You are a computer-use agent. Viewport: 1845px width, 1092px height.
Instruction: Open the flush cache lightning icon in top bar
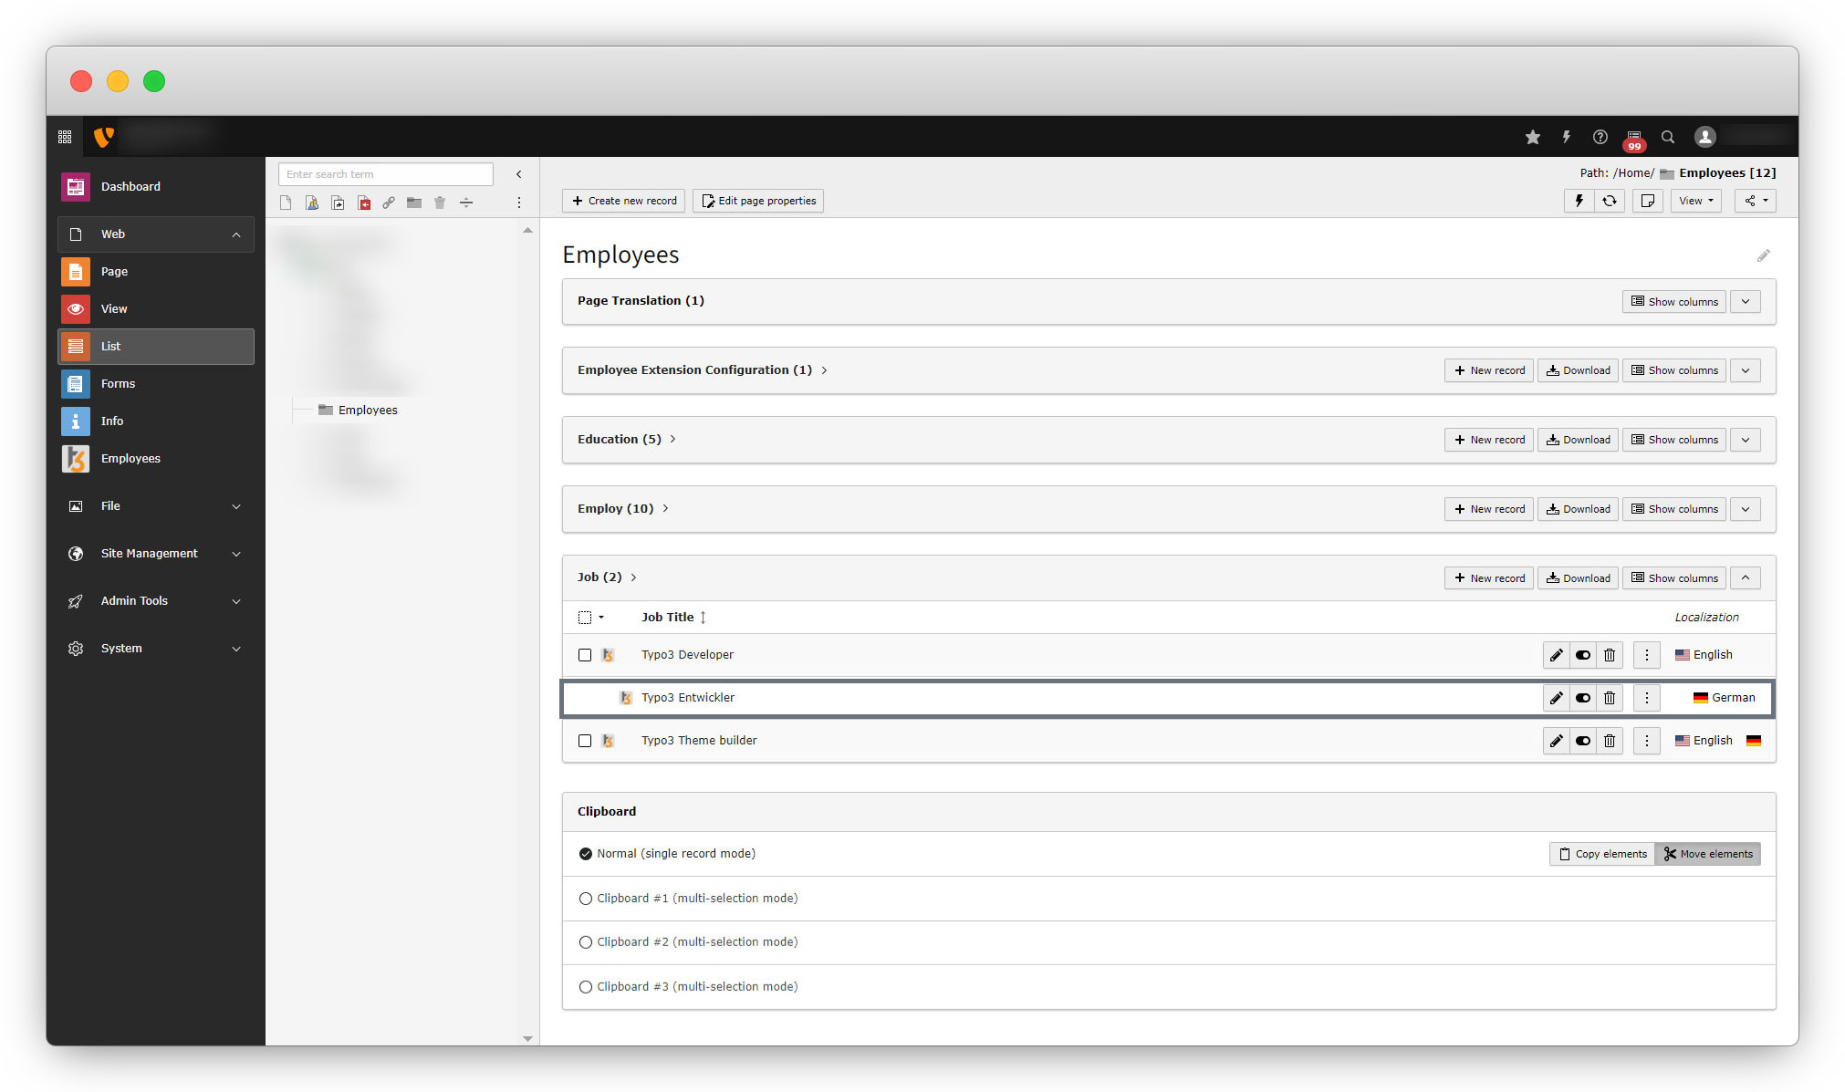1567,137
